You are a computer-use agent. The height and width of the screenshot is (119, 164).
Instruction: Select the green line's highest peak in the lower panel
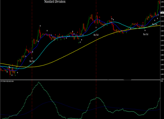[x=39, y=82]
